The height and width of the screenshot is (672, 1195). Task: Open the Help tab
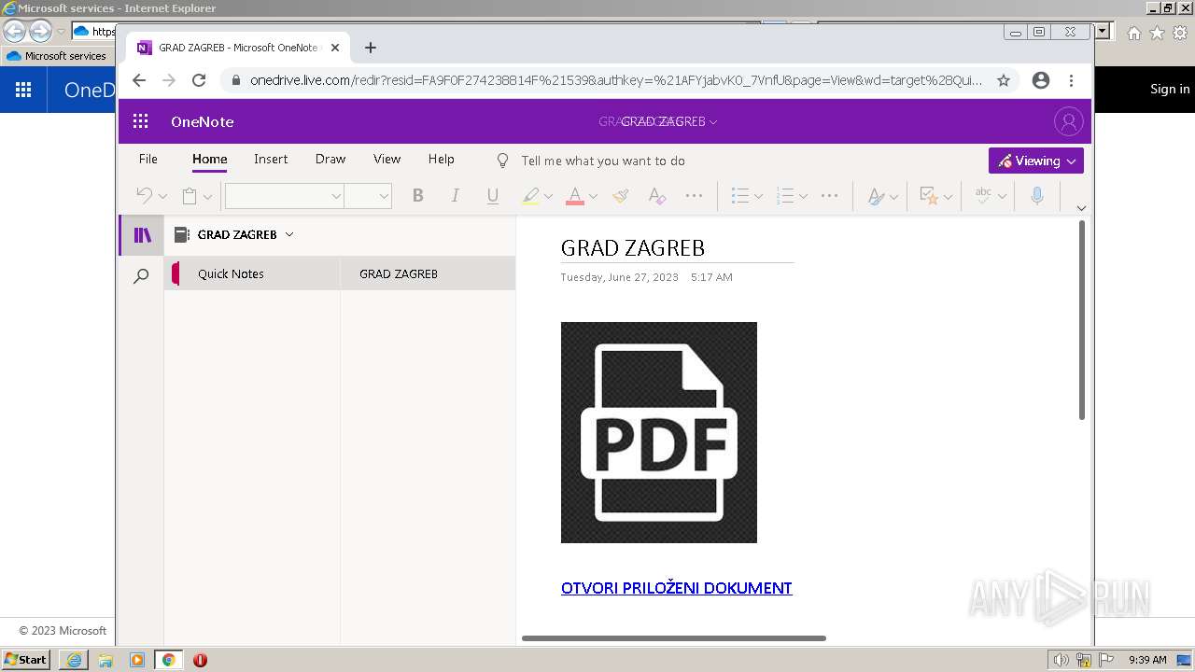(x=442, y=159)
